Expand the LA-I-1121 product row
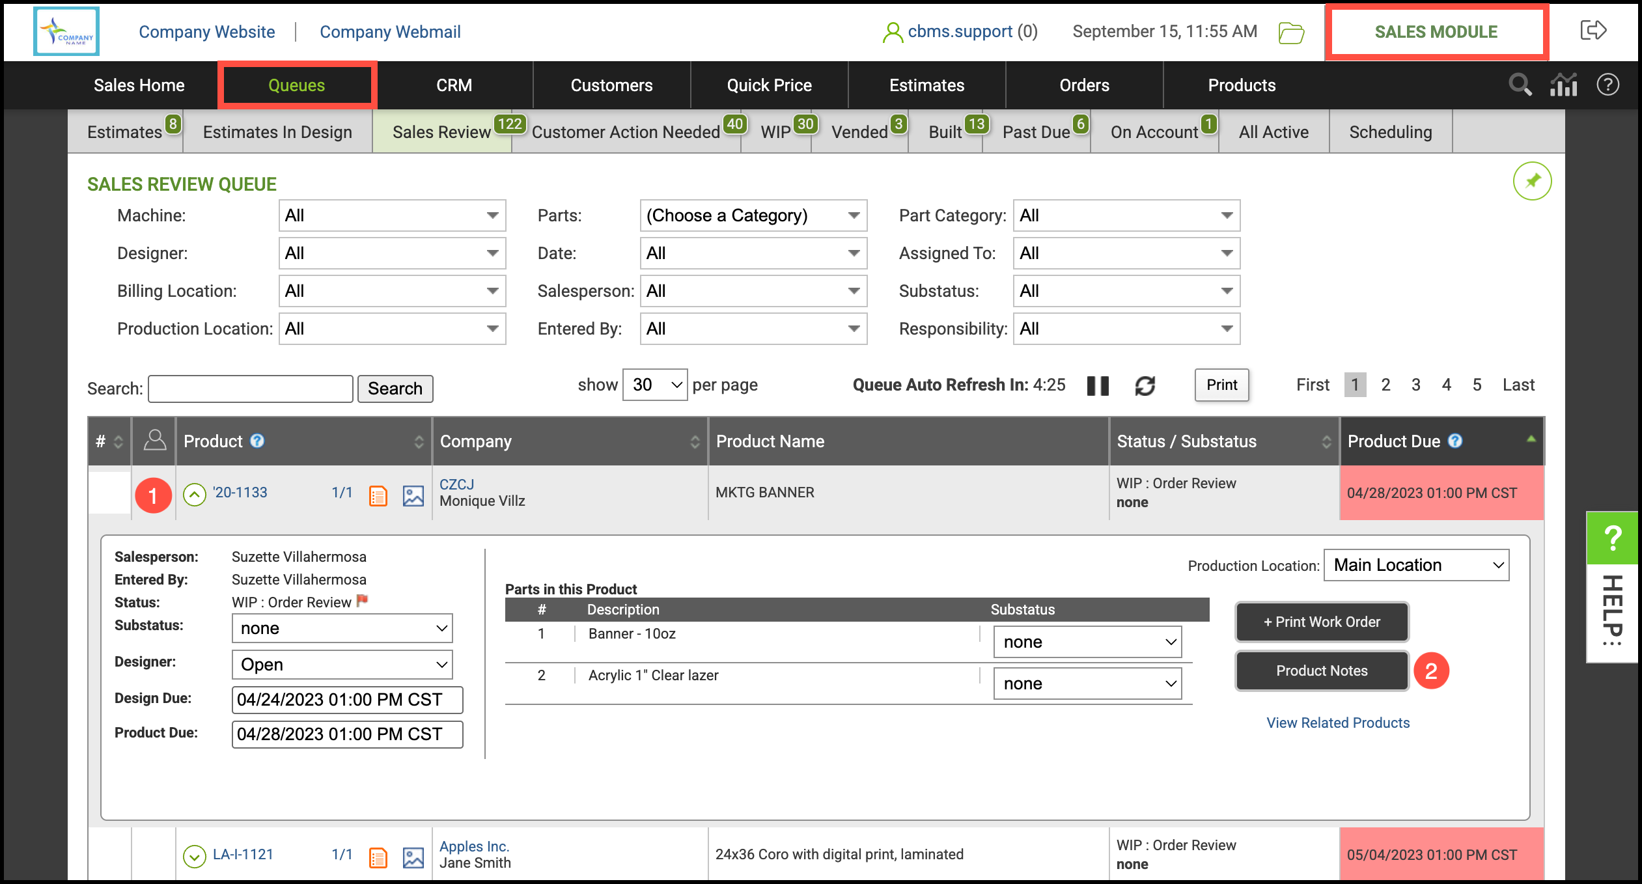Viewport: 1642px width, 884px height. [x=194, y=856]
